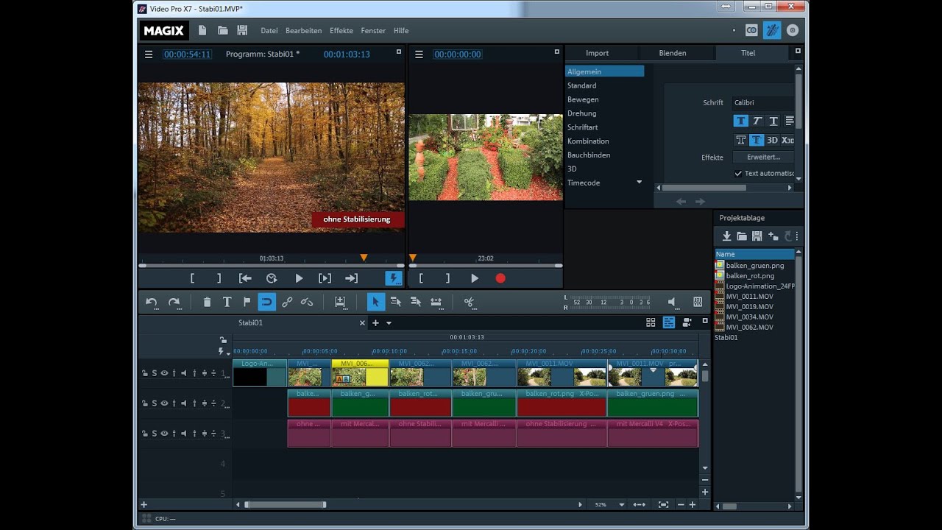The image size is (942, 530).
Task: Toggle bold text formatting in the title panel
Action: click(741, 121)
